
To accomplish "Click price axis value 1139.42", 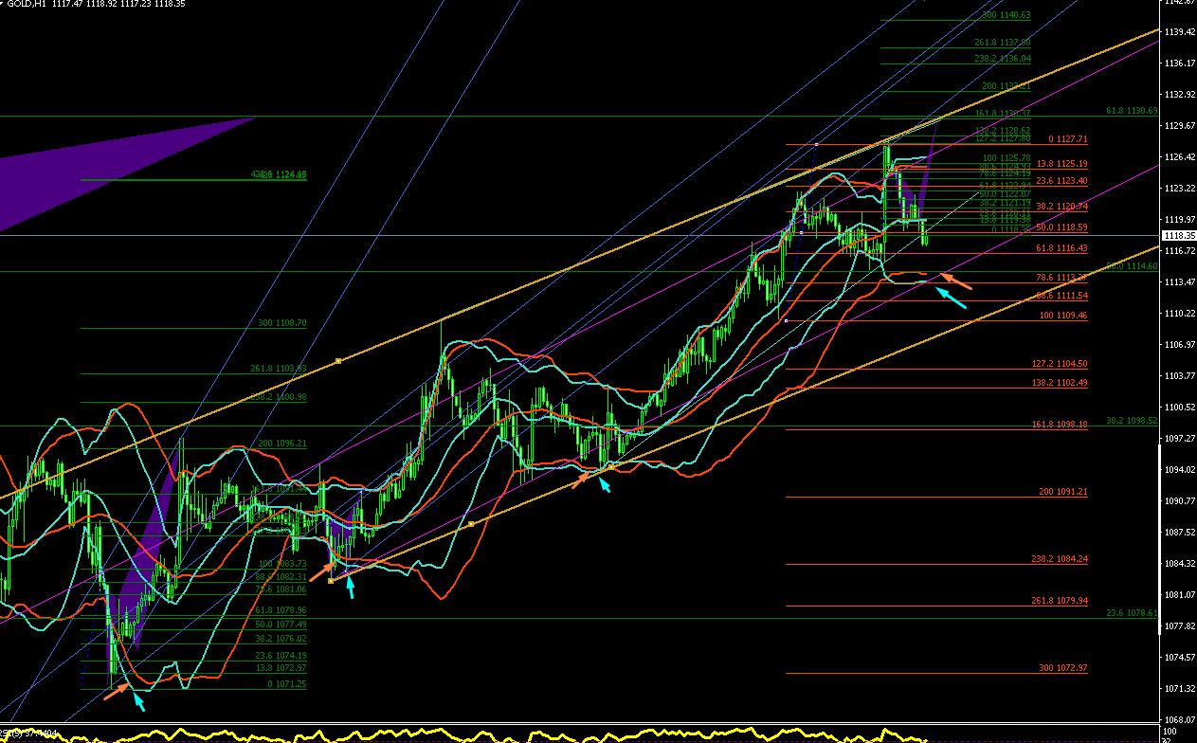I will coord(1180,32).
